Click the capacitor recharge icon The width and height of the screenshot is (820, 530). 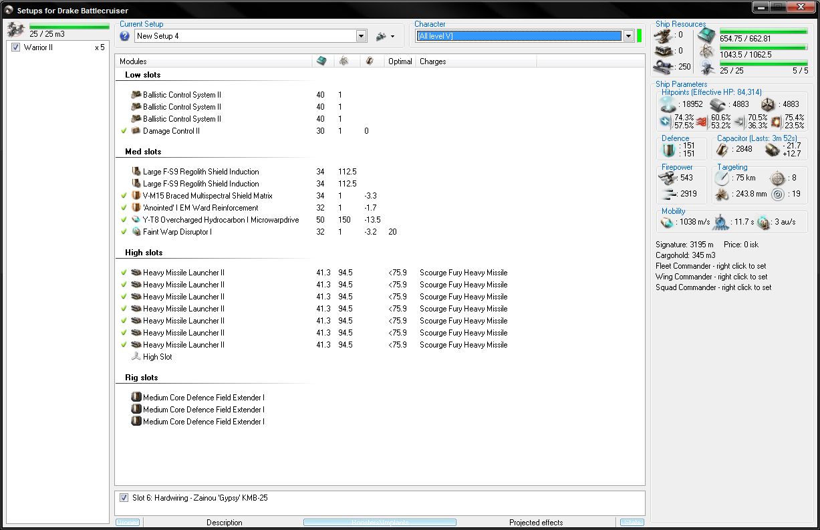pyautogui.click(x=773, y=150)
